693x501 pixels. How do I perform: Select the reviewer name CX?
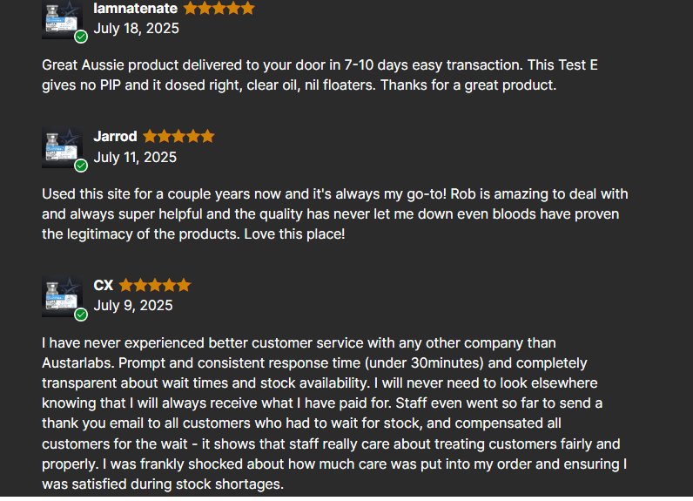coord(103,285)
